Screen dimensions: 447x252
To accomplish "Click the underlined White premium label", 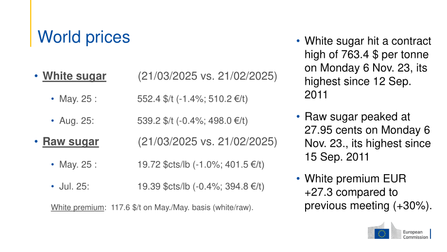I will pyautogui.click(x=77, y=207).
